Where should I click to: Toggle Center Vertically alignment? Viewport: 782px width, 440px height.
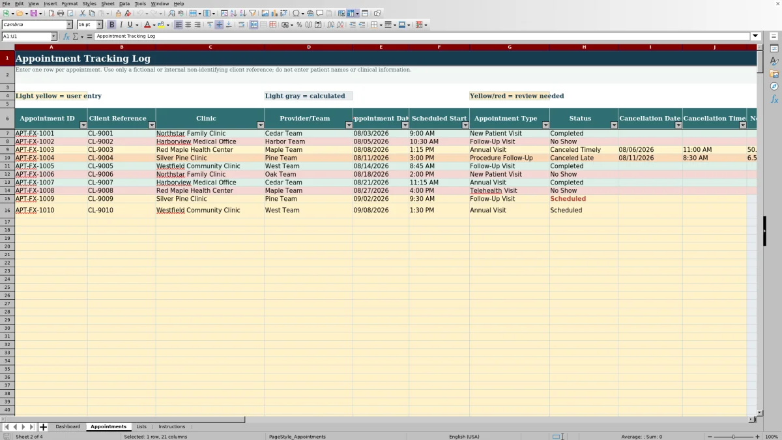point(219,25)
